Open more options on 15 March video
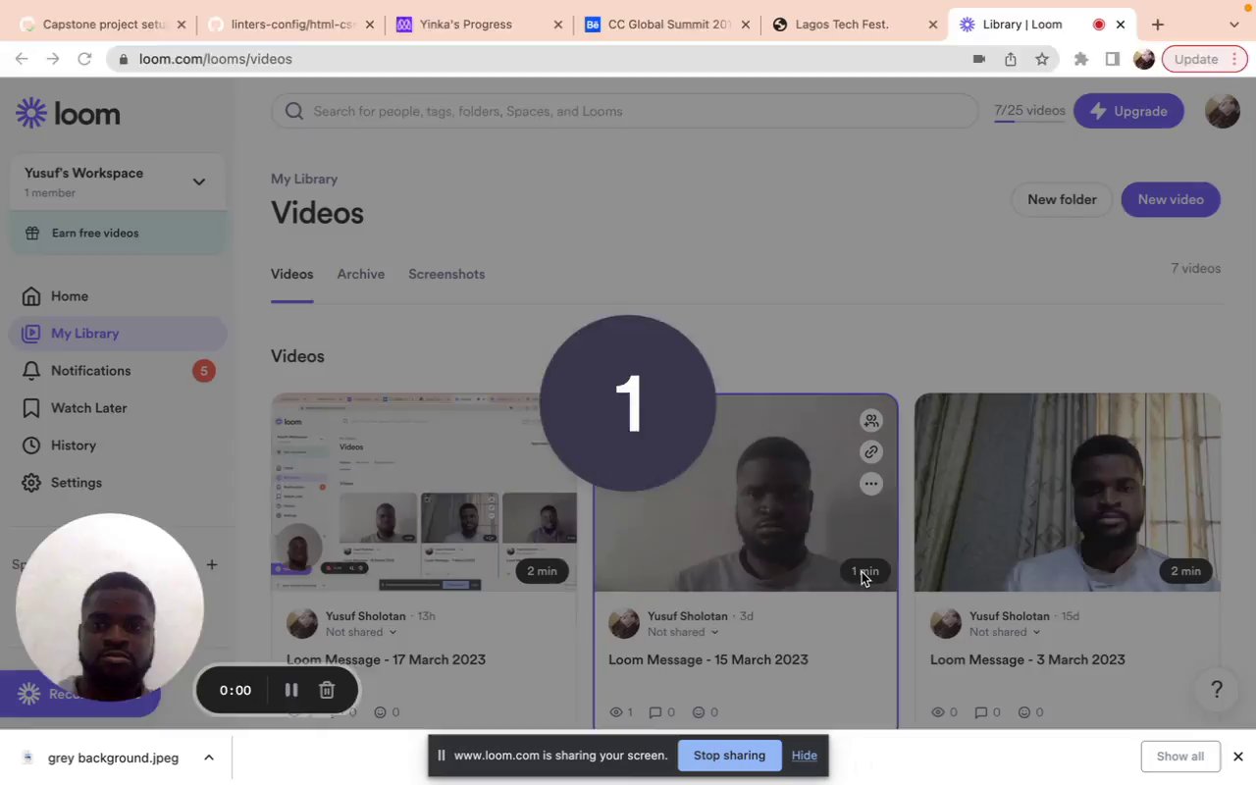This screenshot has width=1256, height=785. [x=871, y=484]
